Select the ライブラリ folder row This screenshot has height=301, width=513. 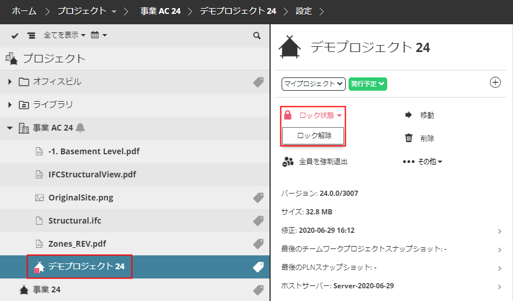135,105
